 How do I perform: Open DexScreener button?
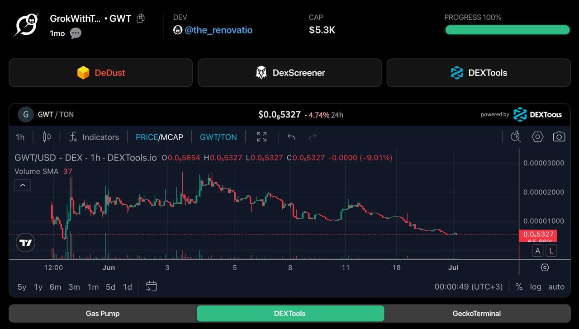click(289, 73)
